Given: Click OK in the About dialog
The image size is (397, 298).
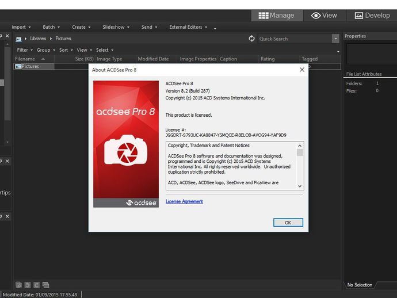Looking at the screenshot, I should [288, 223].
